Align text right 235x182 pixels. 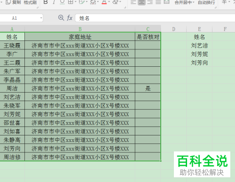coord(150,2)
